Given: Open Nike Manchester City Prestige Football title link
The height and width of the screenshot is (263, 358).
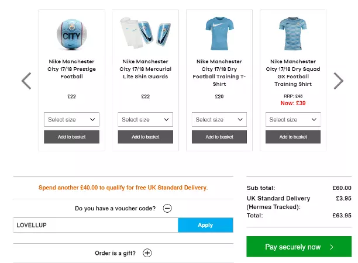Looking at the screenshot, I should point(71,69).
